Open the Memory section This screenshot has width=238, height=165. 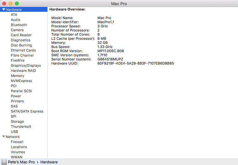(17, 76)
